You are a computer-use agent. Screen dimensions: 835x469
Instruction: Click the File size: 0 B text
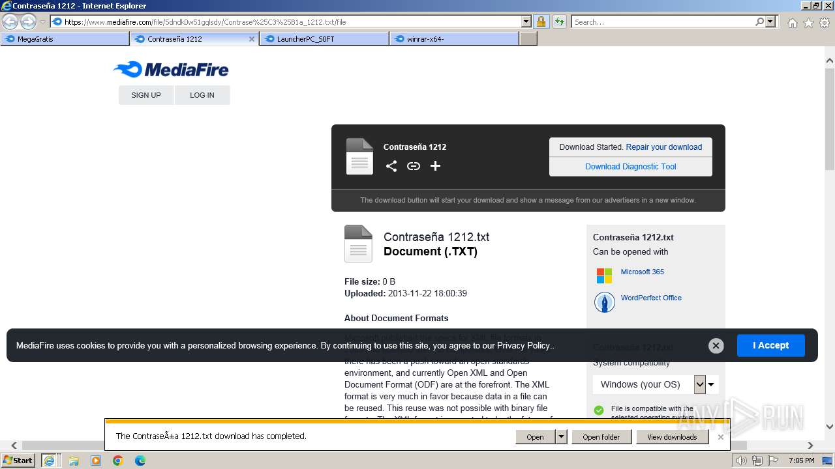tap(370, 282)
